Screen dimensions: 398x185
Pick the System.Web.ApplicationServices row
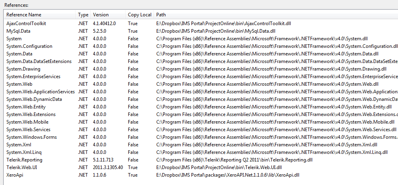click(x=40, y=92)
